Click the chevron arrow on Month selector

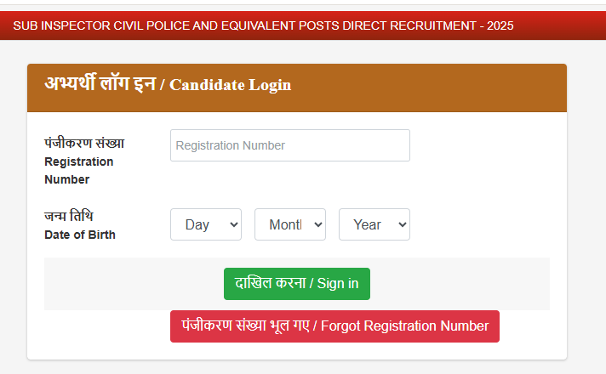pos(318,224)
